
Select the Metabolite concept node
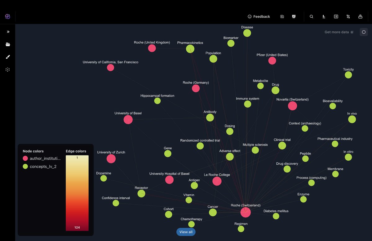tap(260, 86)
